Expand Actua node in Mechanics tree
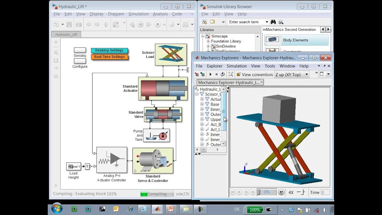382x215 pixels. point(202,99)
